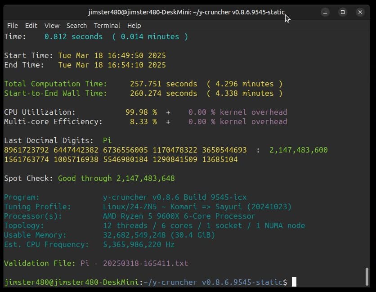This screenshot has height=292, width=376.
Task: Click the Total Computation Time value 257.751 seconds
Action: (163, 84)
